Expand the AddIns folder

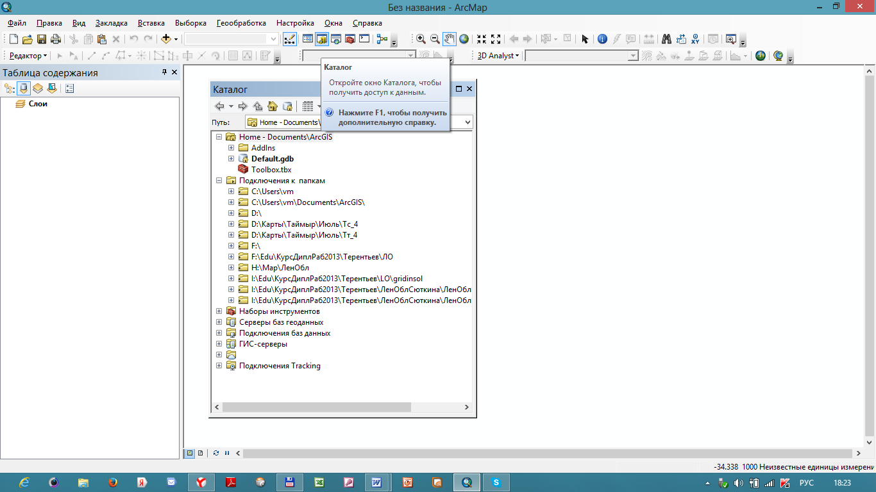pos(231,148)
